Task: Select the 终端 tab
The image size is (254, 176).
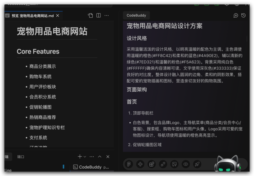Action: tap(6, 157)
